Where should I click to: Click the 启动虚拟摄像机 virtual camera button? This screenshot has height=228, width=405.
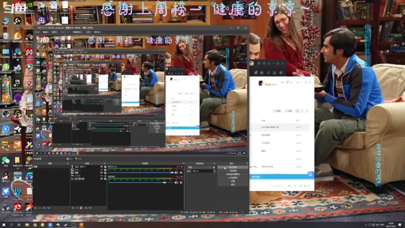pyautogui.click(x=233, y=174)
